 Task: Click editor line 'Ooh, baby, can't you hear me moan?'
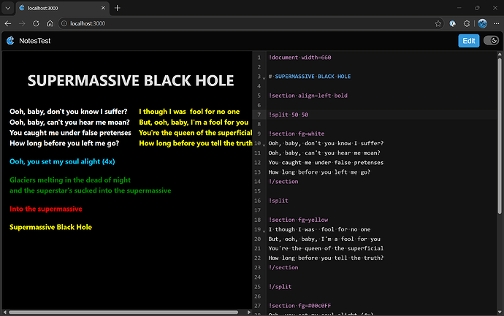pos(324,153)
